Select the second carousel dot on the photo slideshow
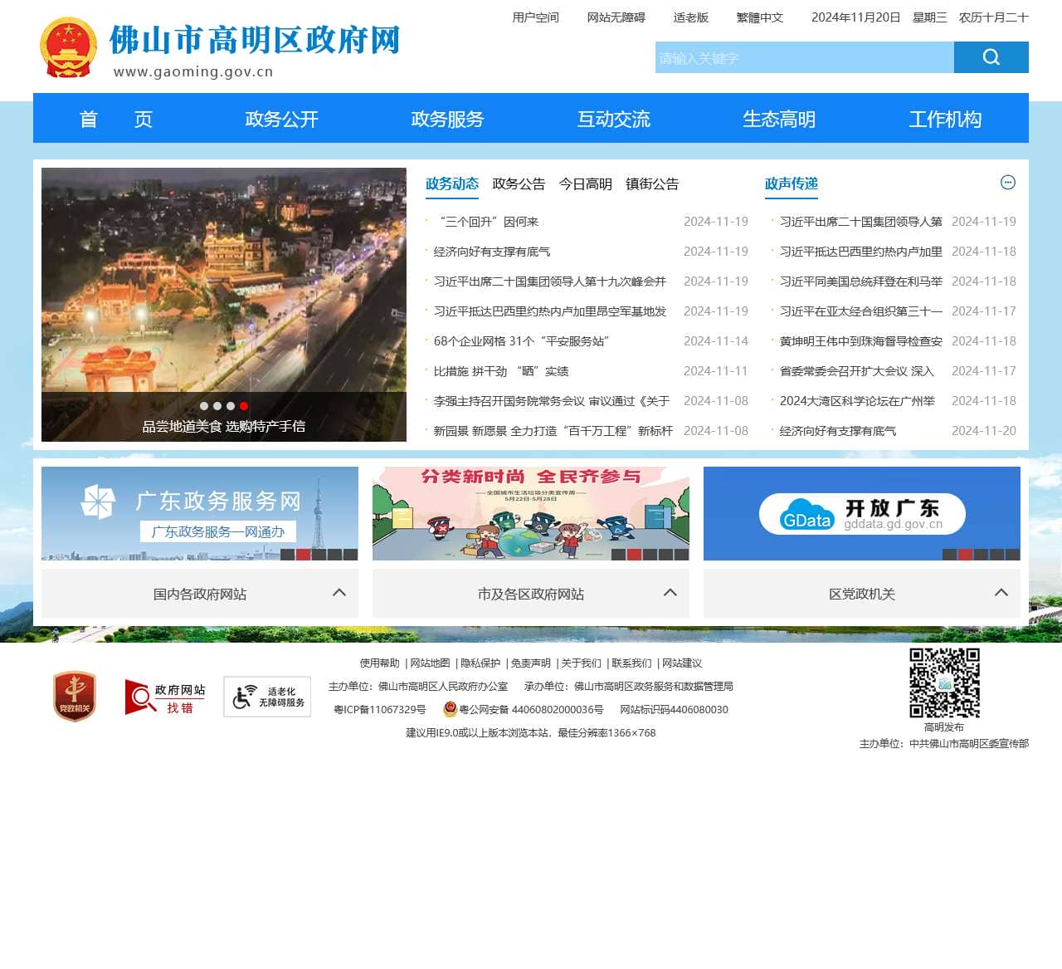 coord(217,406)
